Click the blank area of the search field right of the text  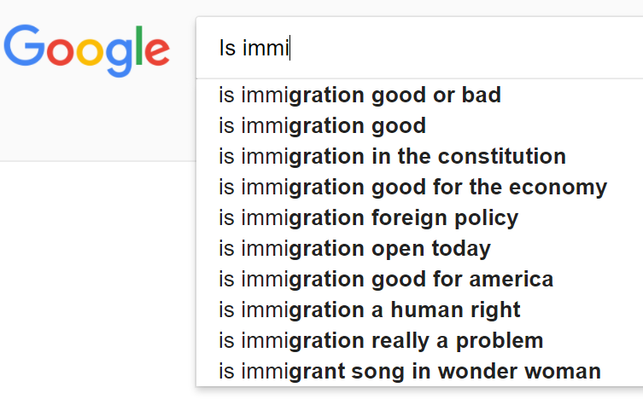click(470, 49)
